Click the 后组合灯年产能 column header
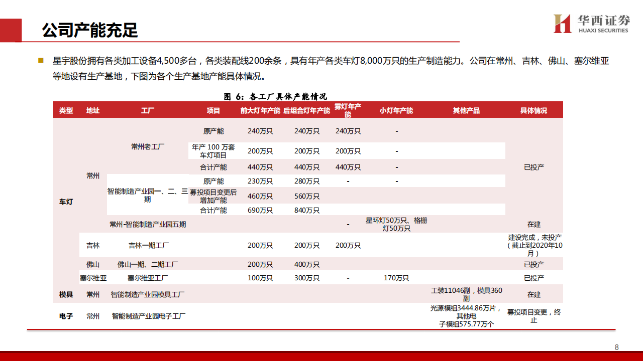Viewport: 643px width, 361px height. point(306,110)
